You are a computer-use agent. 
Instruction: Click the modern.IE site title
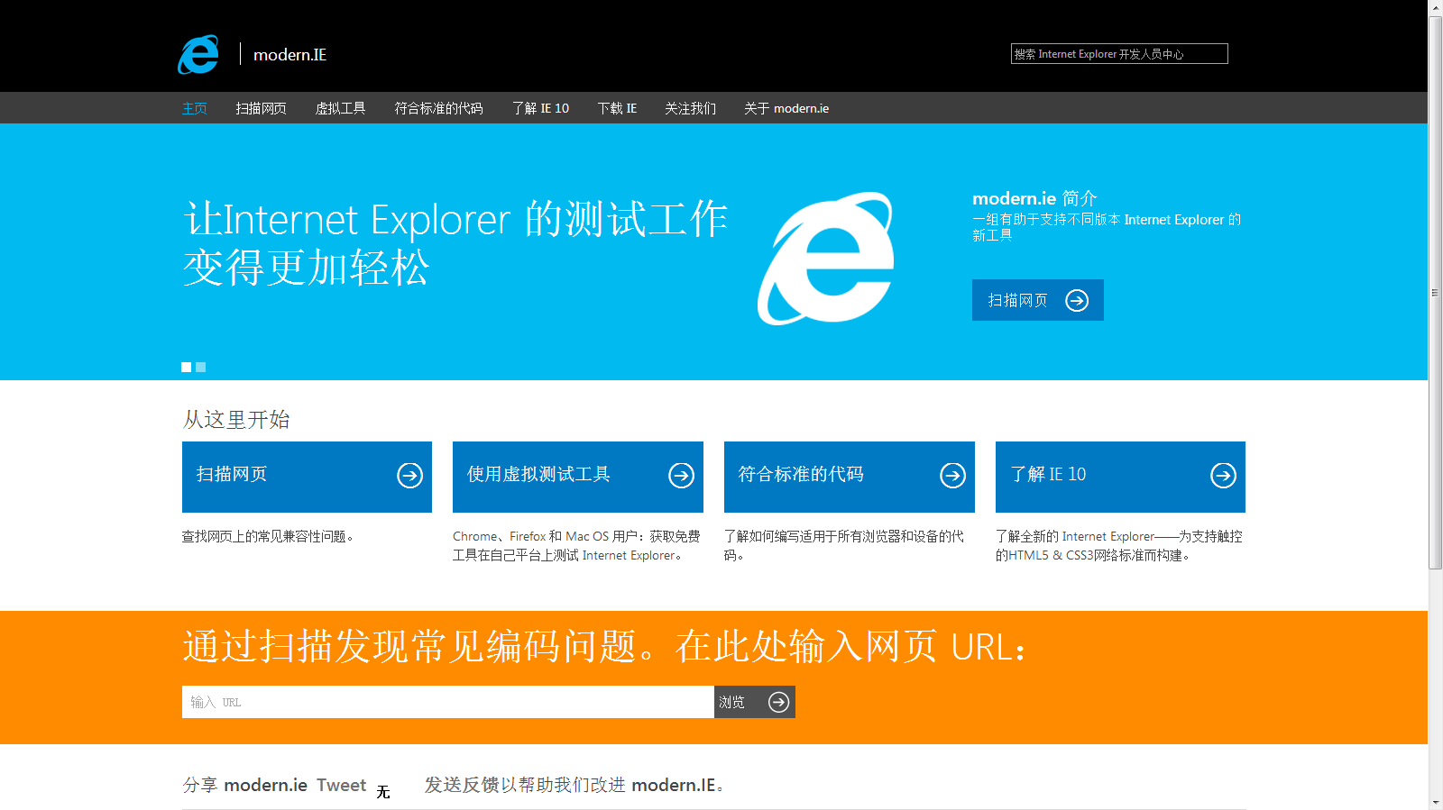[290, 55]
